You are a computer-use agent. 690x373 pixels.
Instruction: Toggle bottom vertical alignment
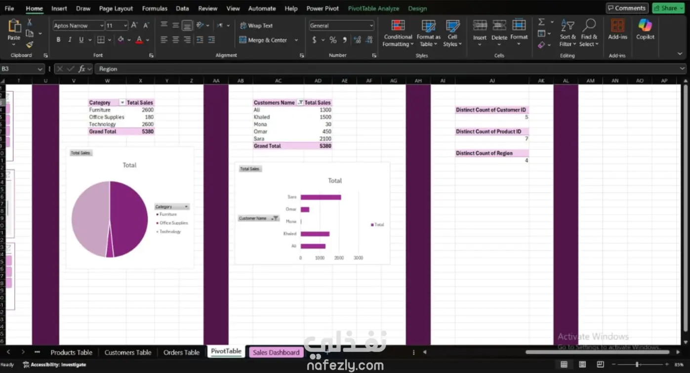point(187,26)
